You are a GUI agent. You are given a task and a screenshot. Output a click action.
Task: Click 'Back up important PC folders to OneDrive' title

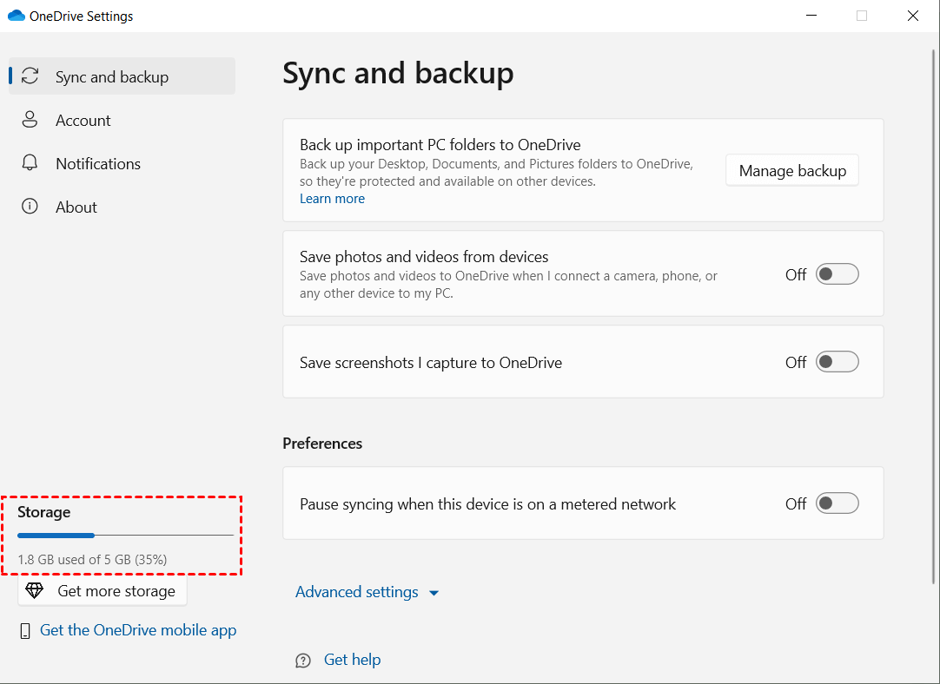(x=440, y=145)
